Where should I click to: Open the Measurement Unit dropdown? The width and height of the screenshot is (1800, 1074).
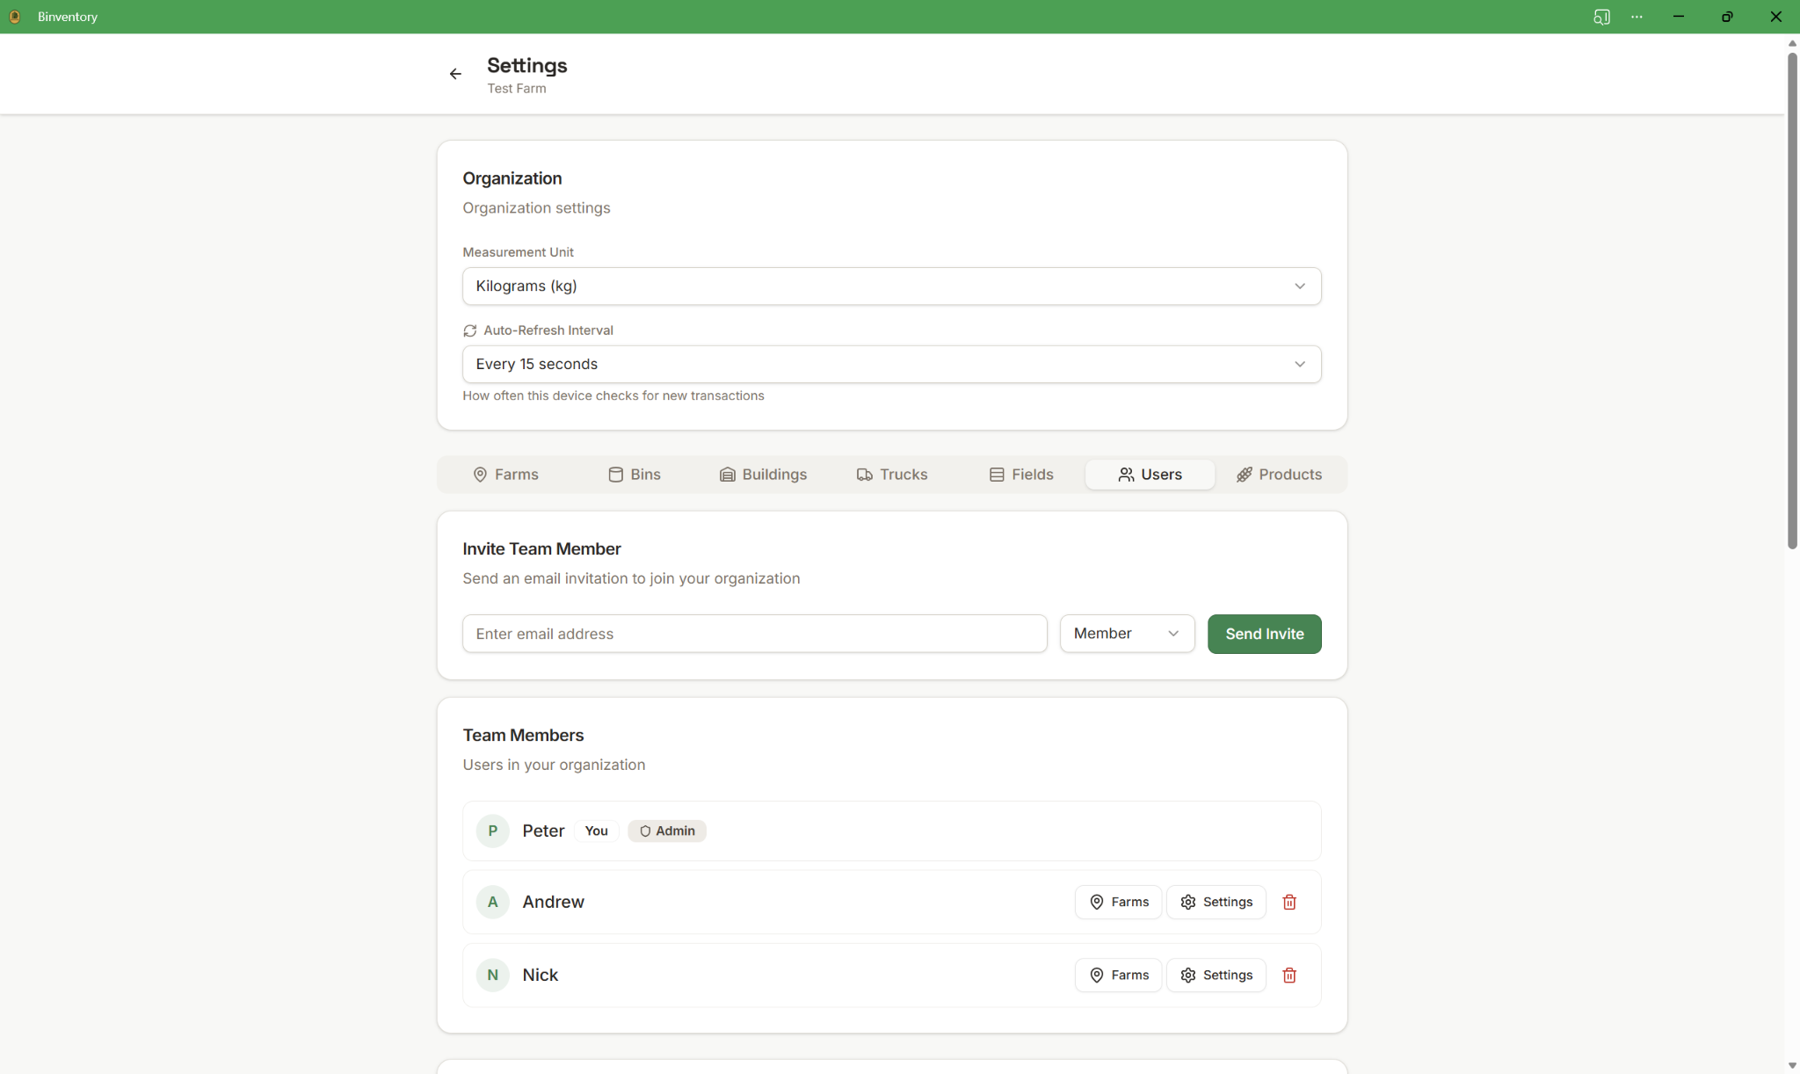click(x=891, y=286)
